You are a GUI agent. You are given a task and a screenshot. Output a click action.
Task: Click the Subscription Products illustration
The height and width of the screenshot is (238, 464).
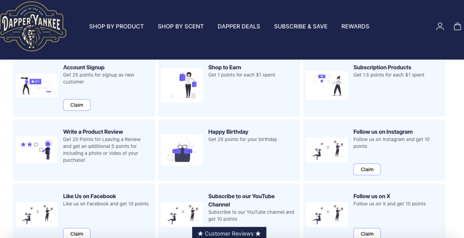[x=327, y=85]
